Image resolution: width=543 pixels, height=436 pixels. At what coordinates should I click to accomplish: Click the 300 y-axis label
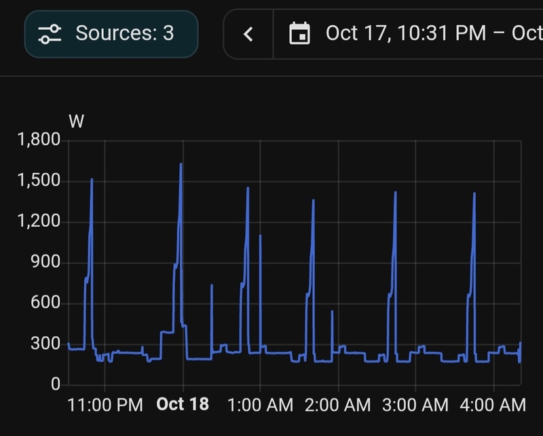point(45,344)
